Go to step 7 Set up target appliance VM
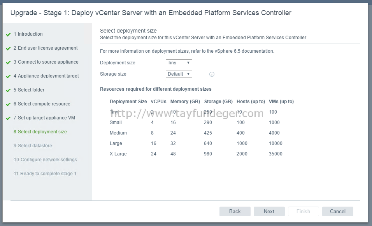The width and height of the screenshot is (372, 226). coord(44,118)
